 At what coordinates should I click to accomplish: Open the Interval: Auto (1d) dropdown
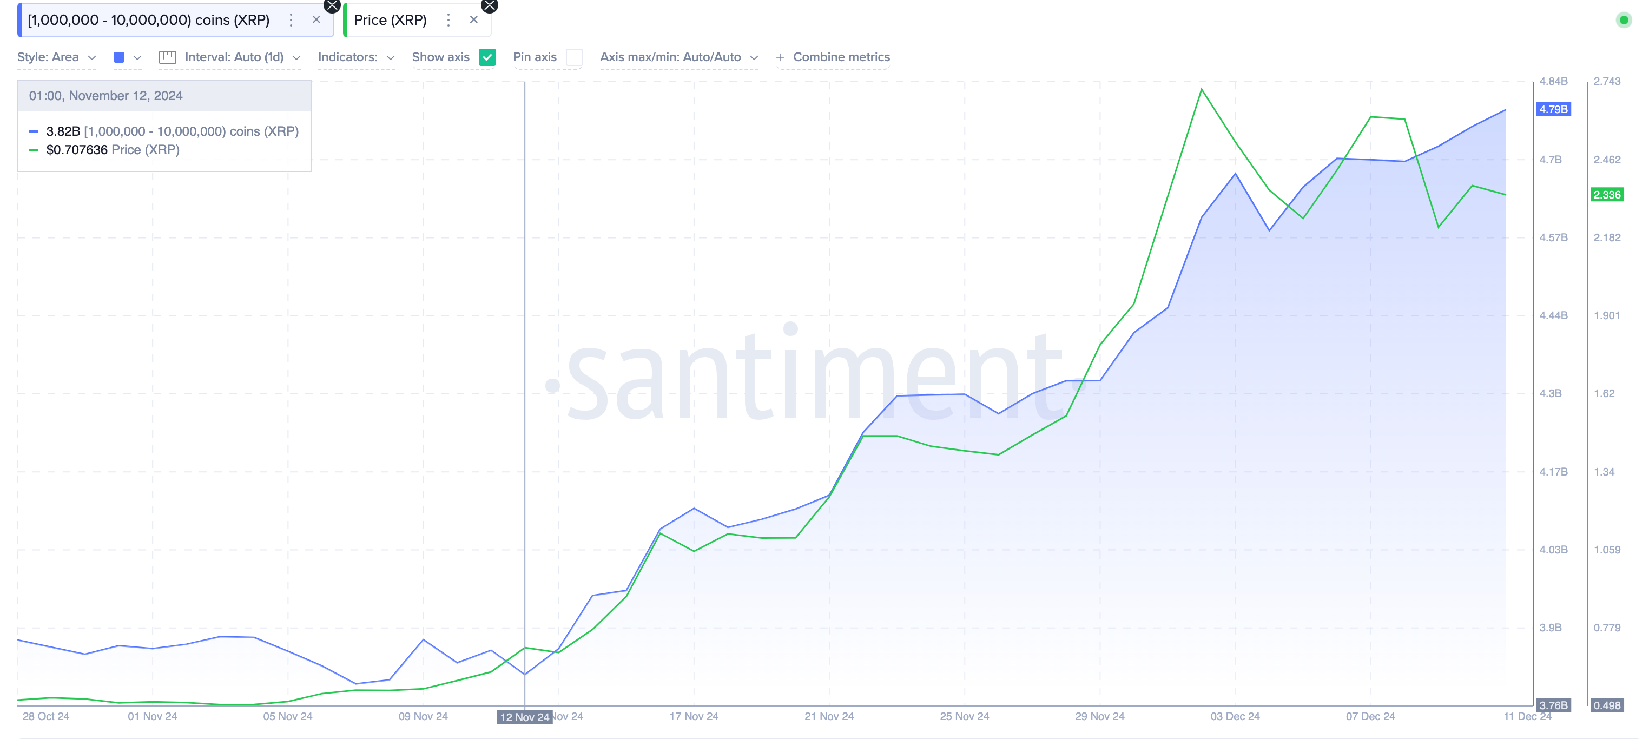pos(242,57)
